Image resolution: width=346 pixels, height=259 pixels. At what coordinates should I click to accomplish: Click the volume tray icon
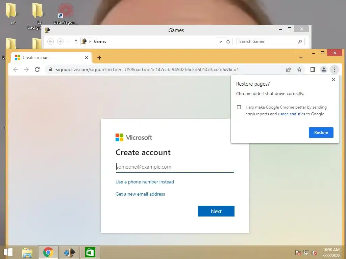click(314, 253)
